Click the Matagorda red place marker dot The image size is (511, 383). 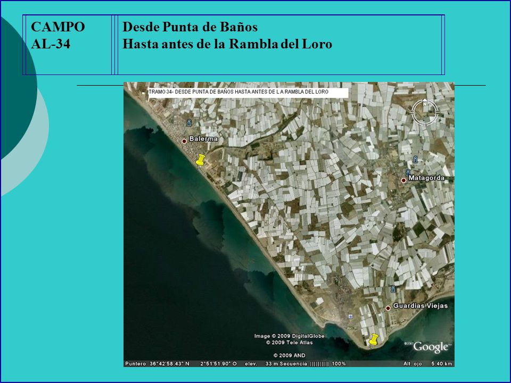tap(403, 180)
